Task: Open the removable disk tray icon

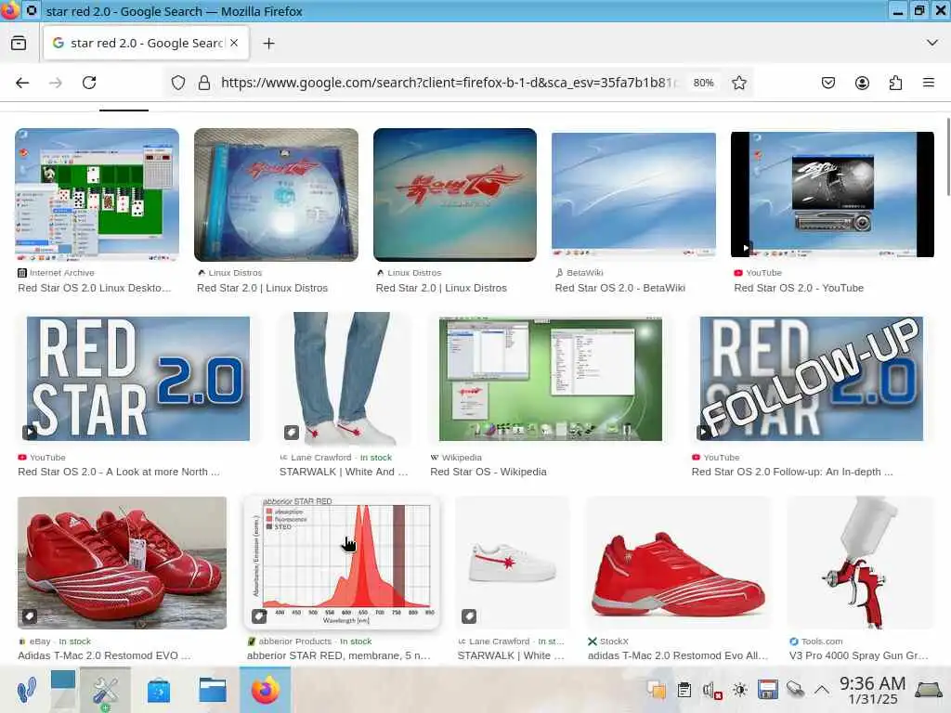Action: 767,690
